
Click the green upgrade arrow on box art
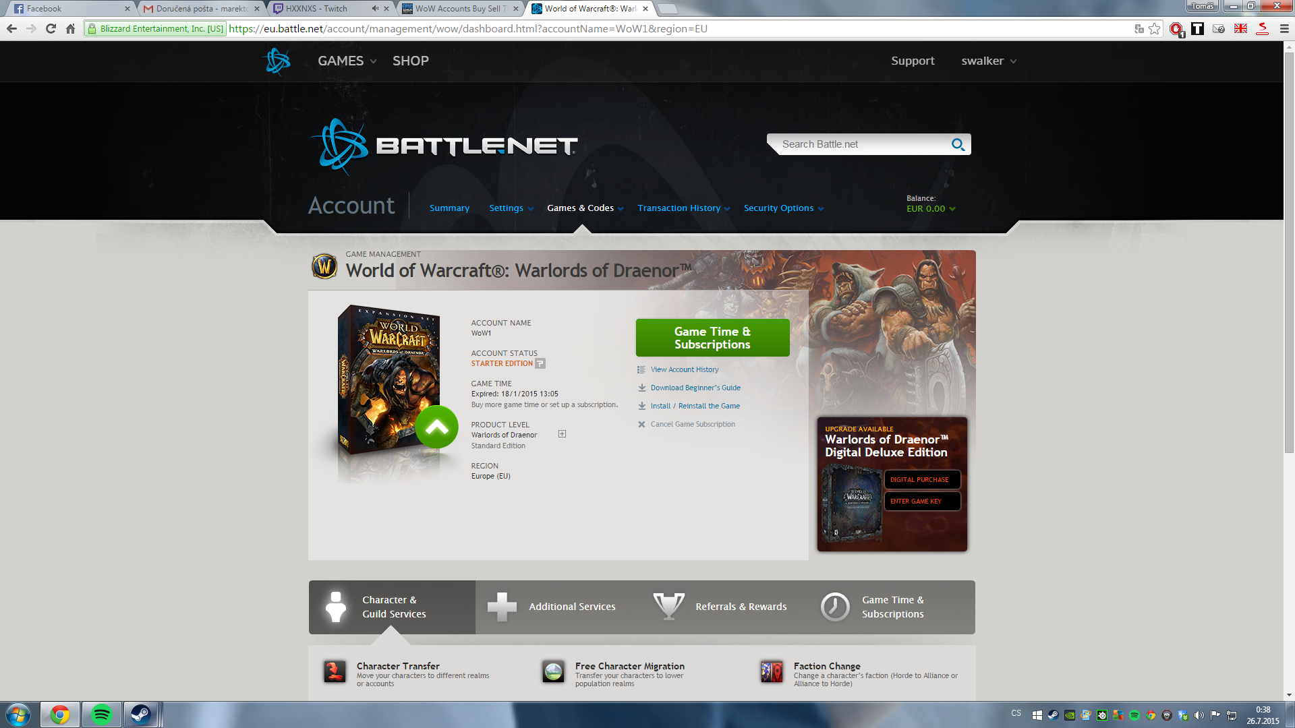pos(436,427)
